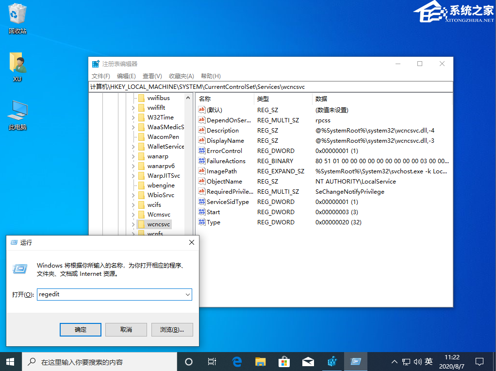The height and width of the screenshot is (371, 496).
Task: Click the Microsoft Edge taskbar icon
Action: click(237, 362)
